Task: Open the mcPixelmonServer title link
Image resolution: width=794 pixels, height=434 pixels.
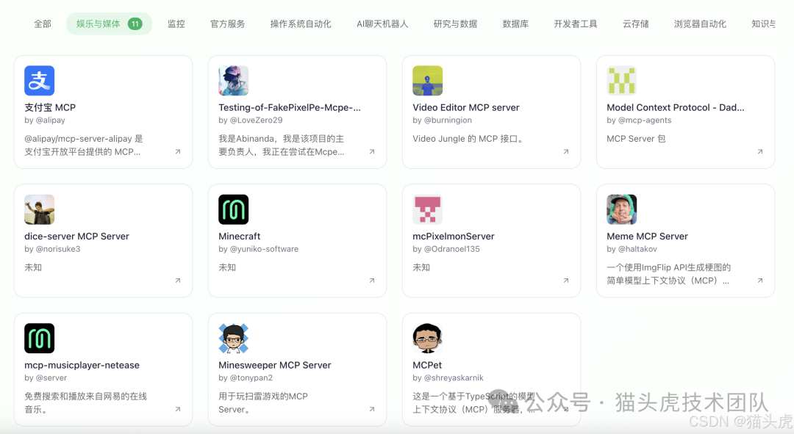Action: point(454,236)
